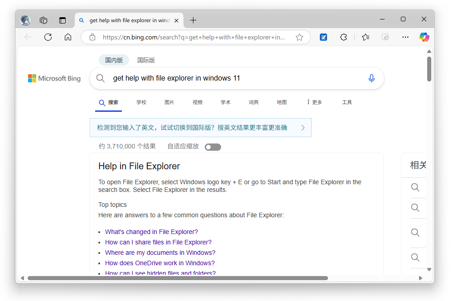Click the microphone icon to search by voice
This screenshot has width=453, height=301.
coord(371,78)
